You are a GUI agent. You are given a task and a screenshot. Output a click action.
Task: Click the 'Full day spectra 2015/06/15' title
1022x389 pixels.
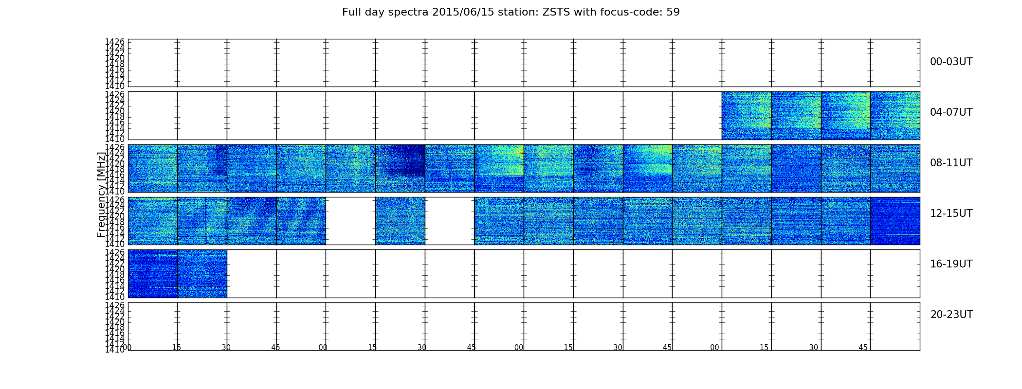(511, 12)
